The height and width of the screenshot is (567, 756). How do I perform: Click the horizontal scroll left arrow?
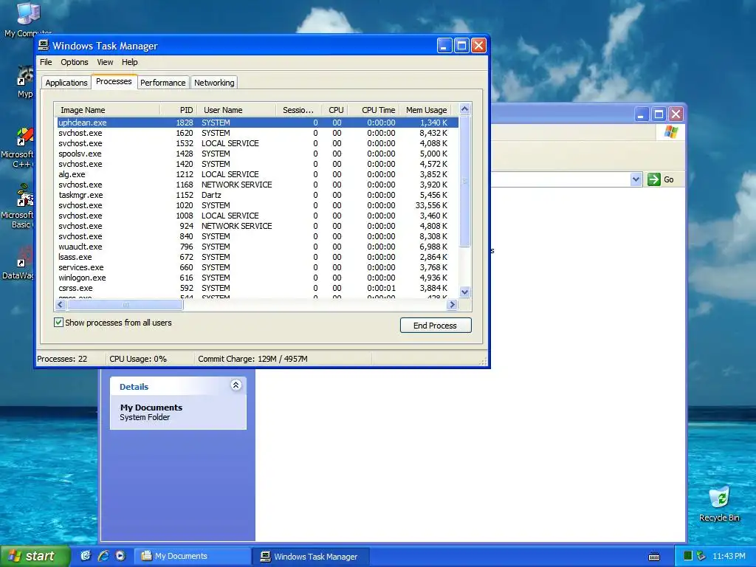(61, 305)
